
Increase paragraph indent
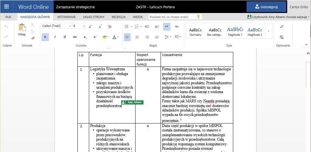pyautogui.click(x=157, y=27)
